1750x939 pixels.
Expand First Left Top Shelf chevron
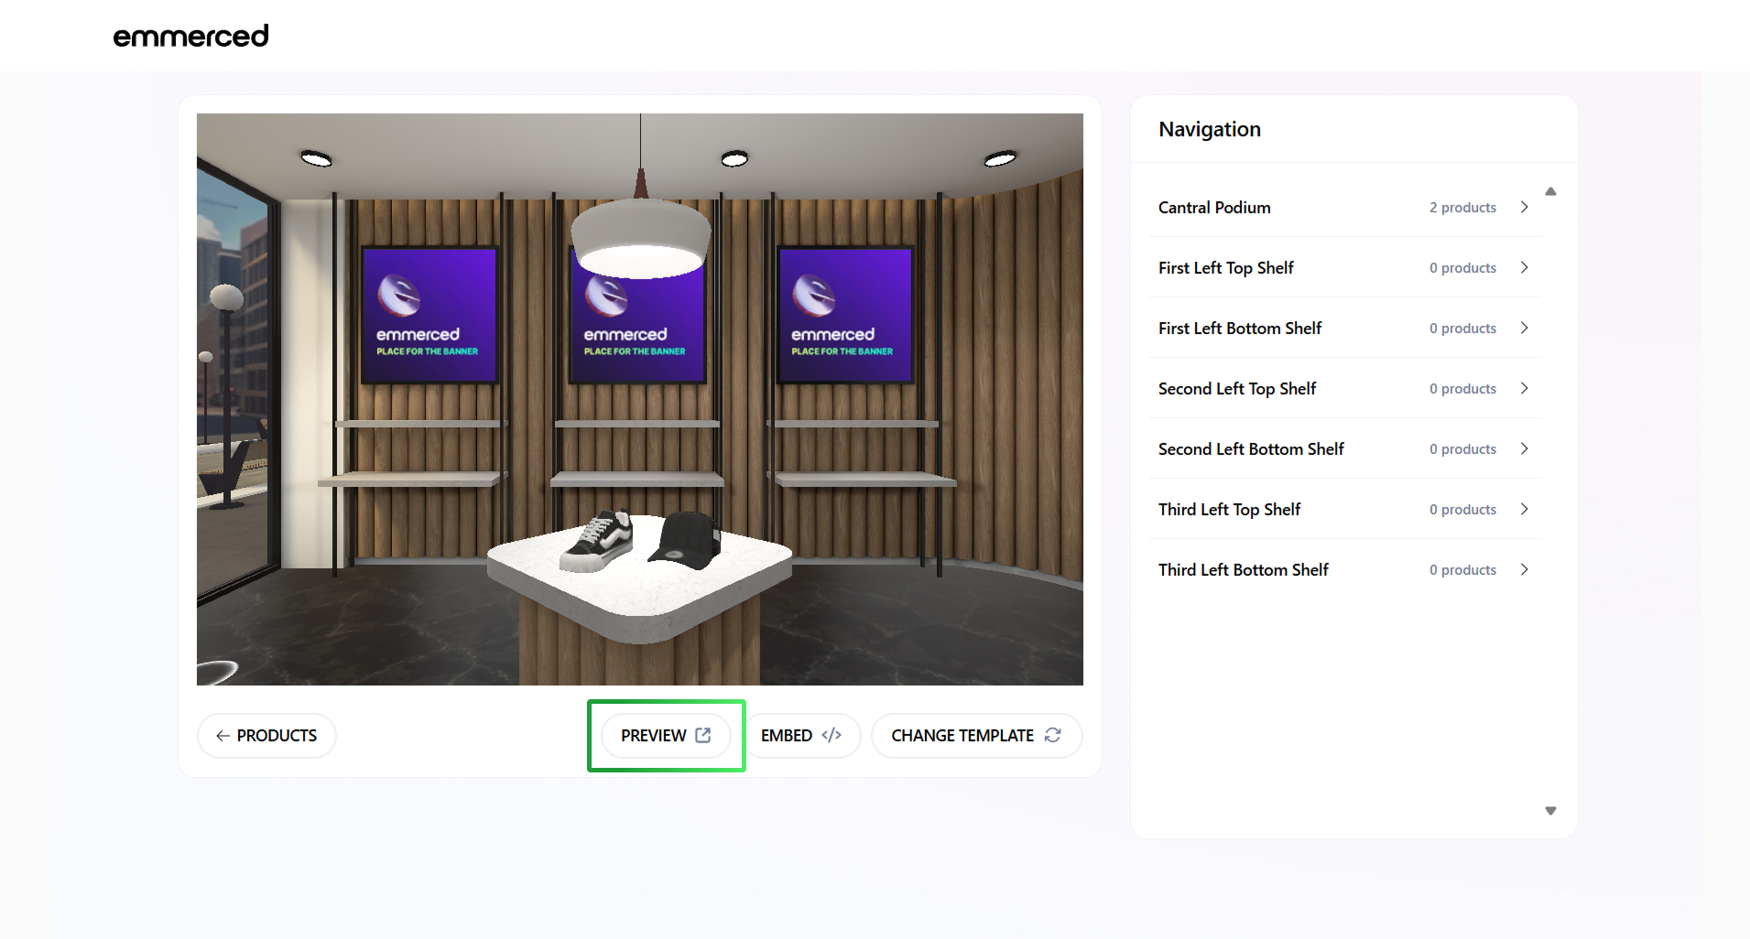click(1524, 267)
